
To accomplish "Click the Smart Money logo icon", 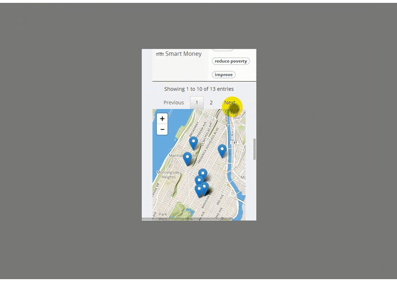I will click(160, 54).
